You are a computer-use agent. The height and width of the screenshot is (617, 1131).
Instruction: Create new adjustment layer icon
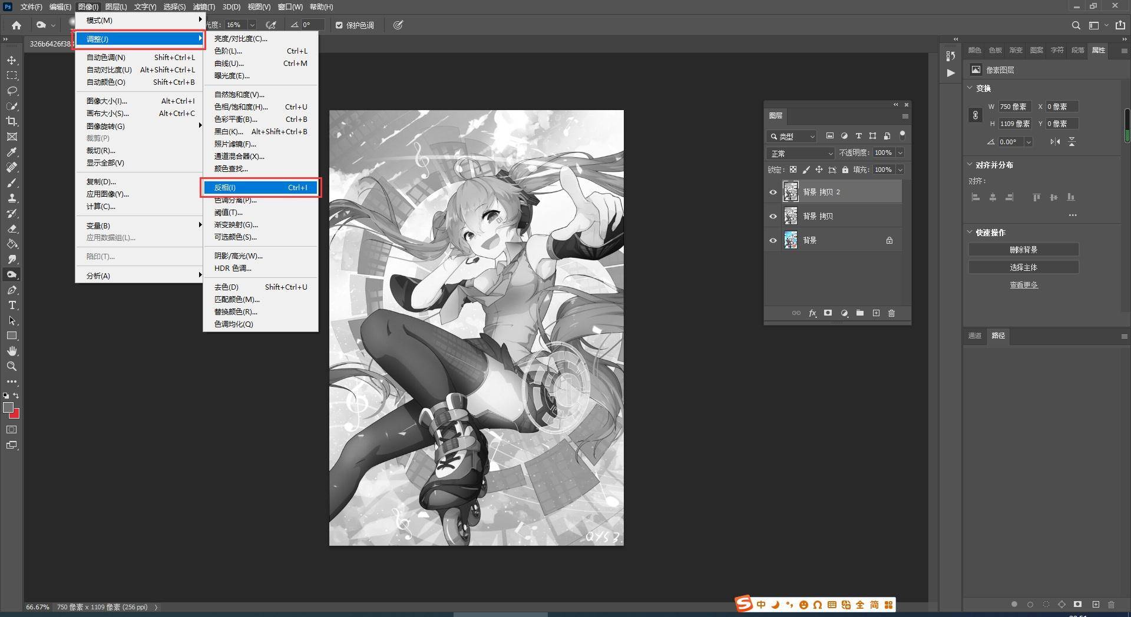pyautogui.click(x=844, y=313)
